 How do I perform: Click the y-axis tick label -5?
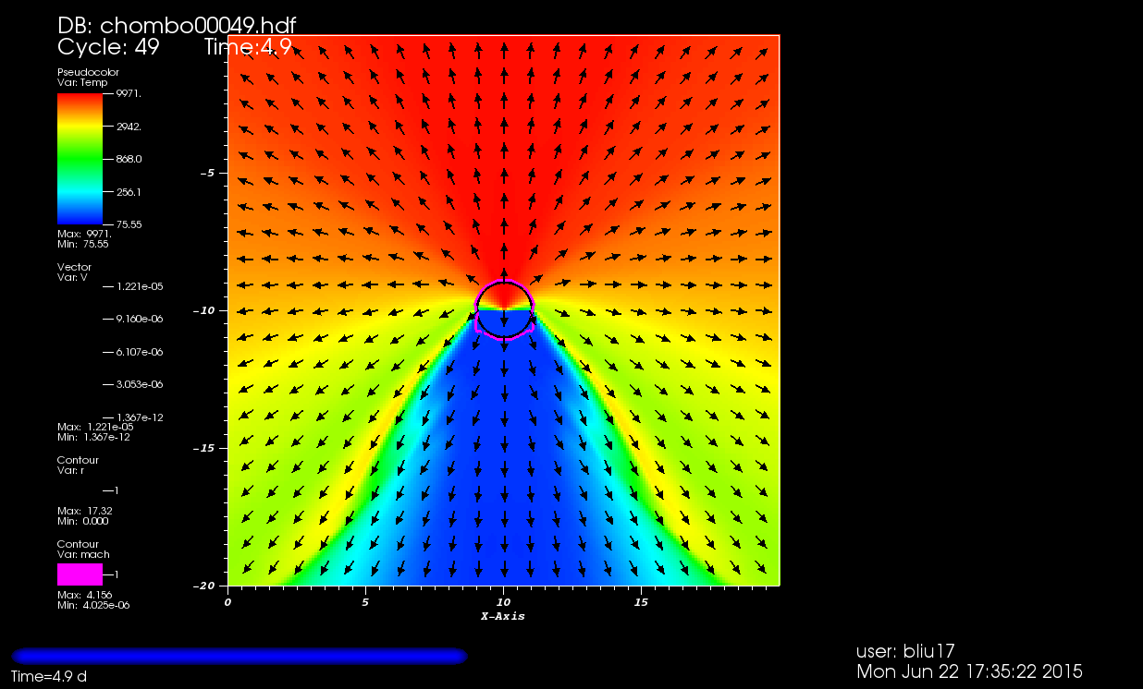[x=207, y=173]
